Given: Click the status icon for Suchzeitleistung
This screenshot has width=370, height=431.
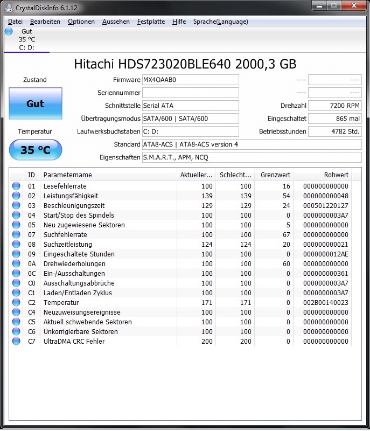Looking at the screenshot, I should (x=16, y=244).
